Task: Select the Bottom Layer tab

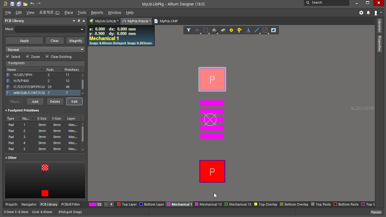Action: (x=152, y=204)
